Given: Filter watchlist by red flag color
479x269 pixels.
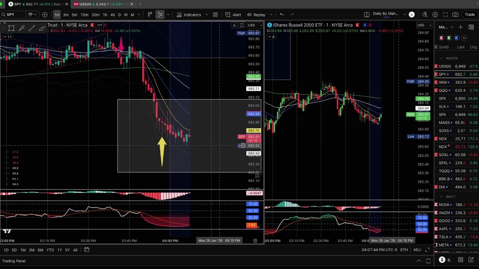Looking at the screenshot, I should 442,38.
